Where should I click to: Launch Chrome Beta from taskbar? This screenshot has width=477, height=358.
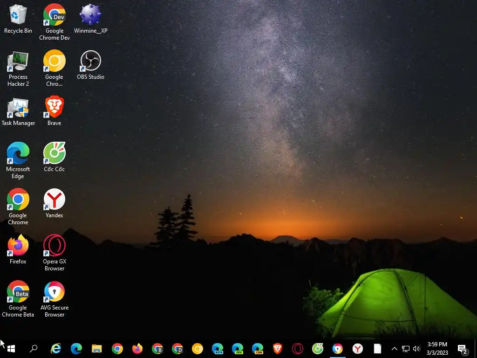pos(157,349)
